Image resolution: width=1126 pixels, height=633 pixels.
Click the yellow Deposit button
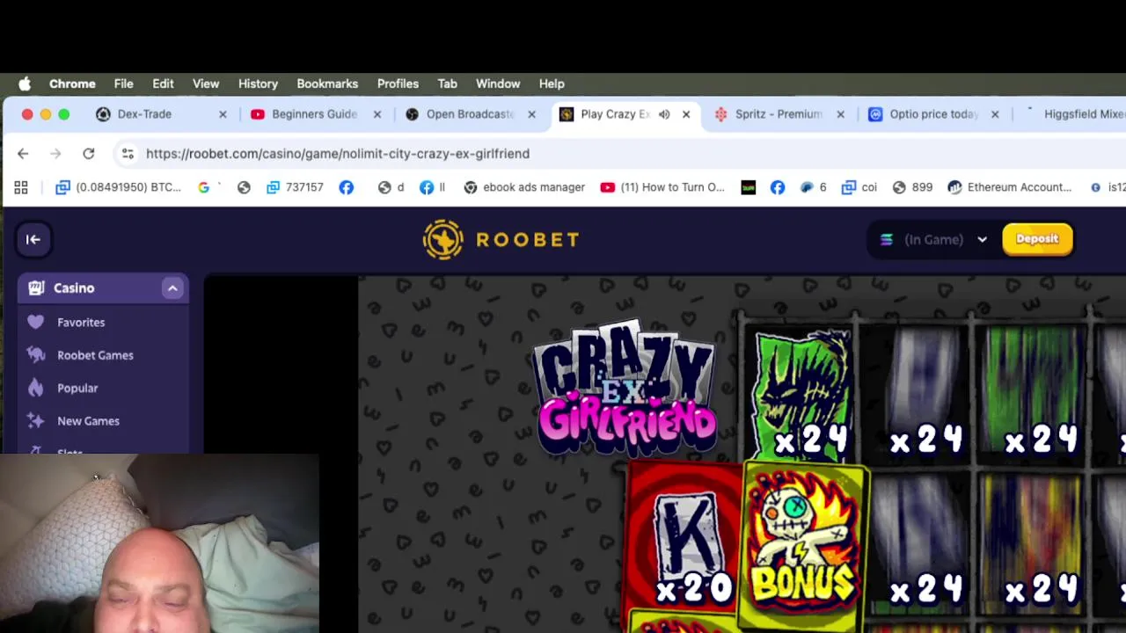click(1037, 239)
